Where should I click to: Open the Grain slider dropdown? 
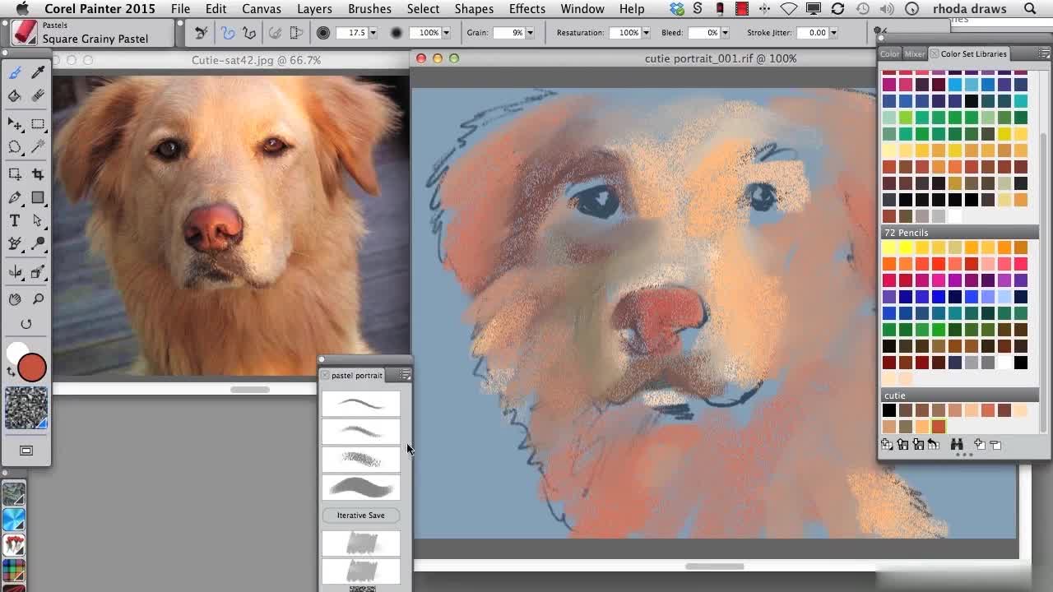530,33
